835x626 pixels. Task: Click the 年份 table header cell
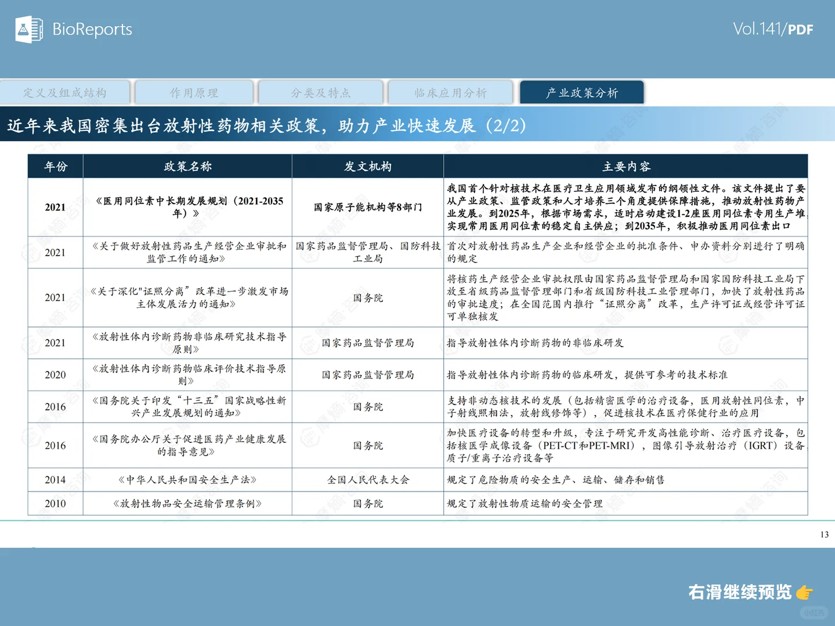point(55,166)
